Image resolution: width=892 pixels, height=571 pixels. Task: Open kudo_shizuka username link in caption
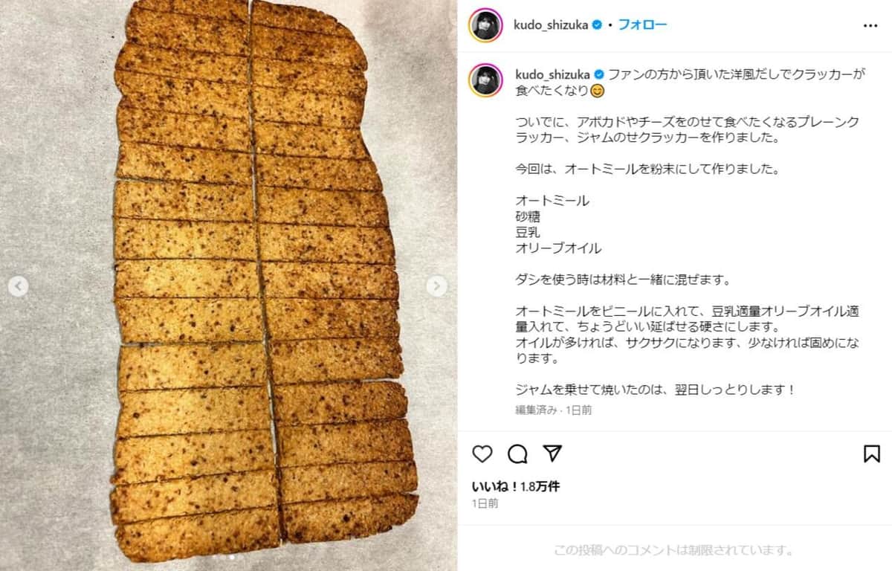551,74
